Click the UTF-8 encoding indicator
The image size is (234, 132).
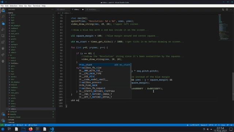tap(211, 125)
